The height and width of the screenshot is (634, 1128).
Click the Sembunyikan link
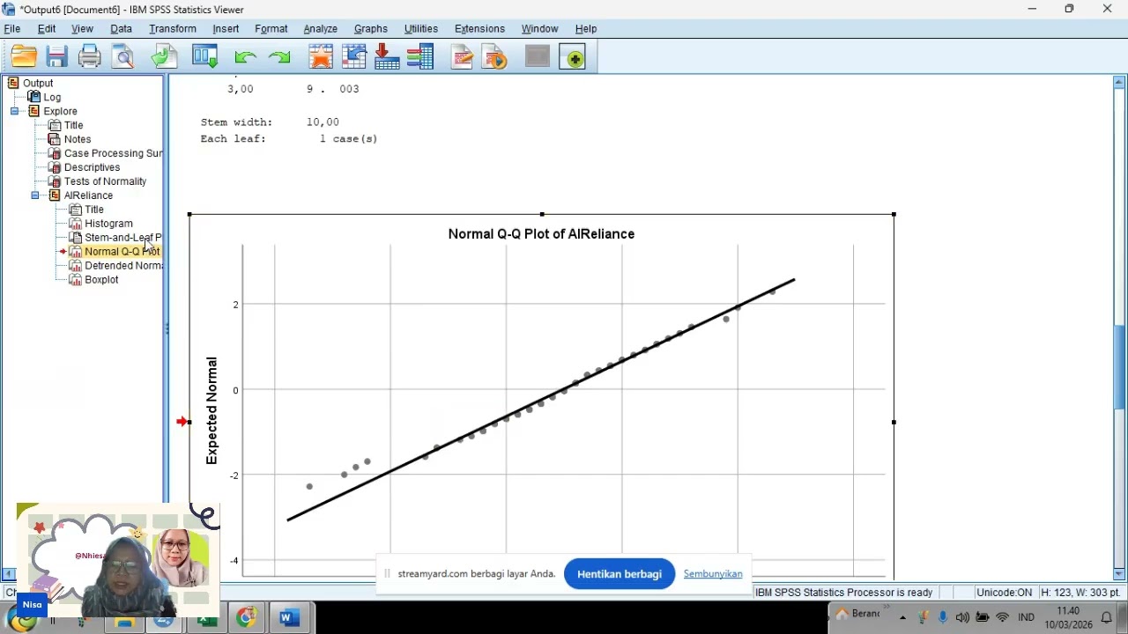coord(713,574)
